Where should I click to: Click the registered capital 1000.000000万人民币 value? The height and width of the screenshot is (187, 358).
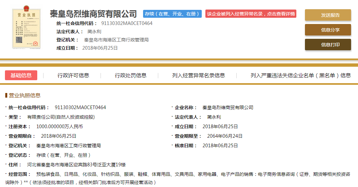click(59, 127)
